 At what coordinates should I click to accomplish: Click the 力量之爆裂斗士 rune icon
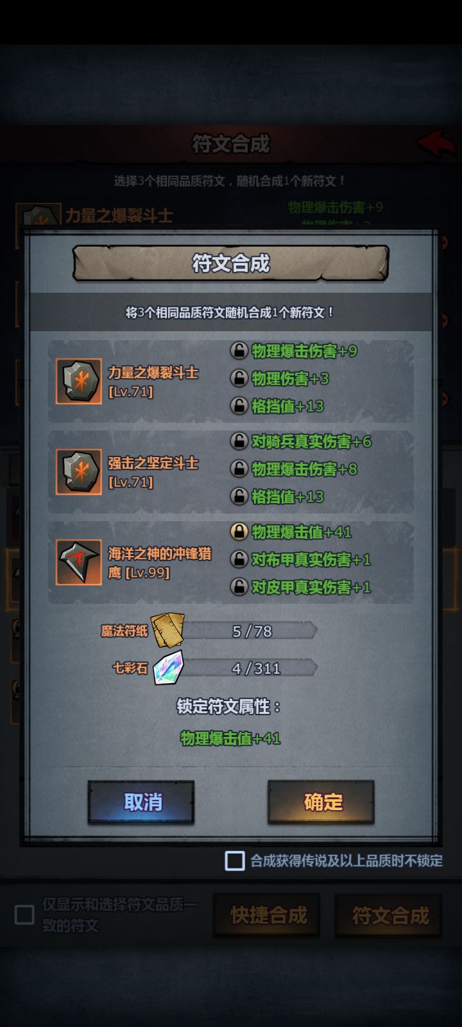pos(79,381)
